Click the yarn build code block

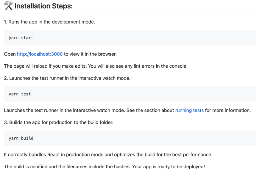tap(130, 138)
